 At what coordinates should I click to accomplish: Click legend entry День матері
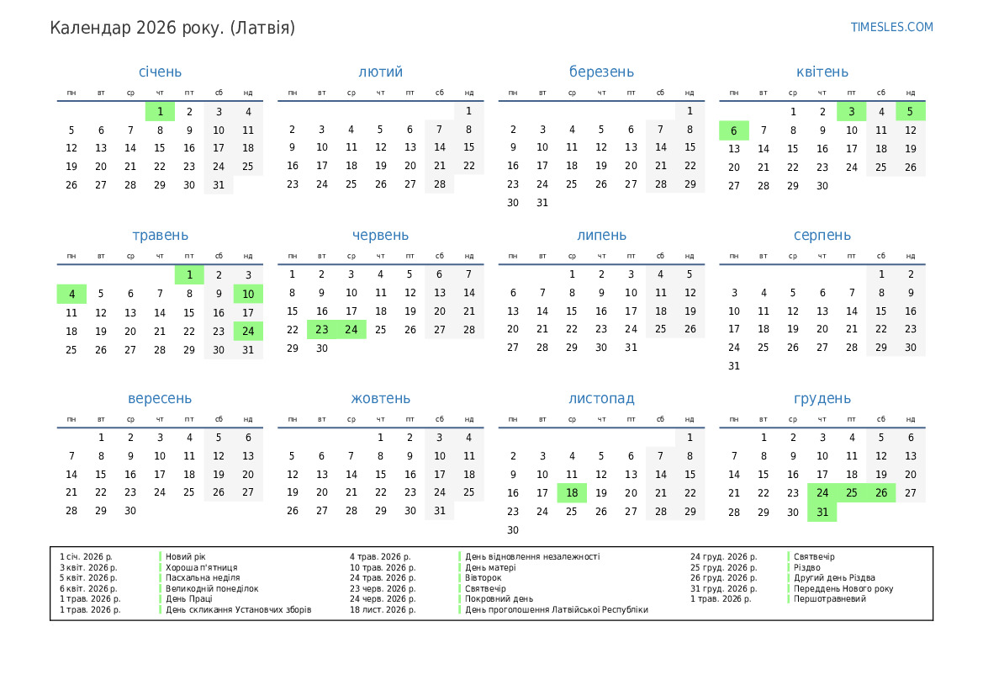[x=490, y=567]
